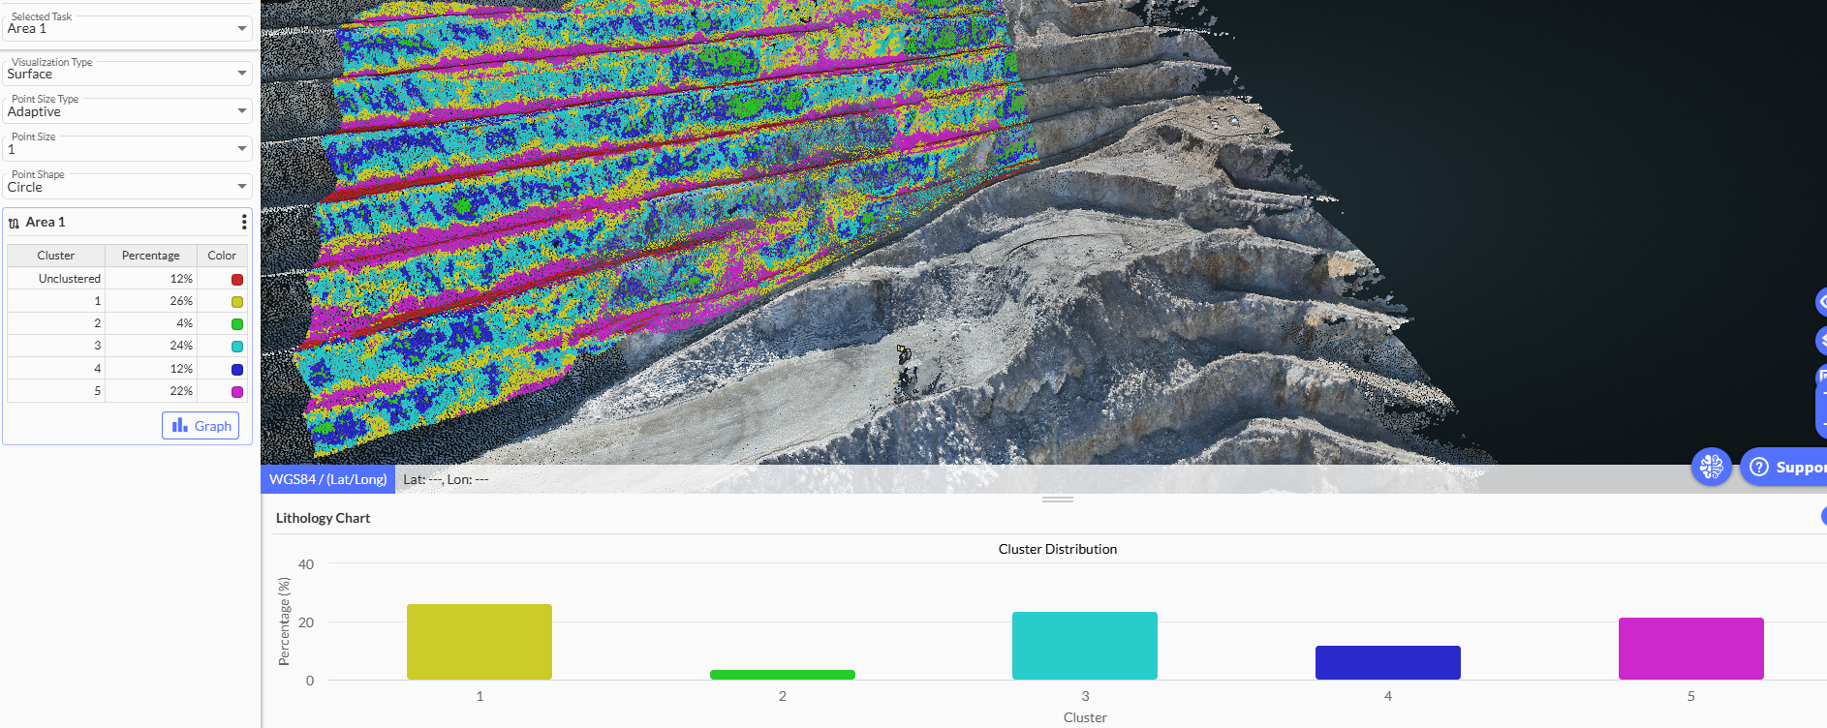Image resolution: width=1827 pixels, height=728 pixels.
Task: Click the panel resize handle above Lithology Chart
Action: click(x=1057, y=500)
